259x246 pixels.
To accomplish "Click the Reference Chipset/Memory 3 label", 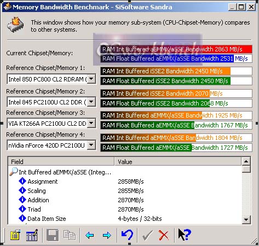I will pos(45,113).
